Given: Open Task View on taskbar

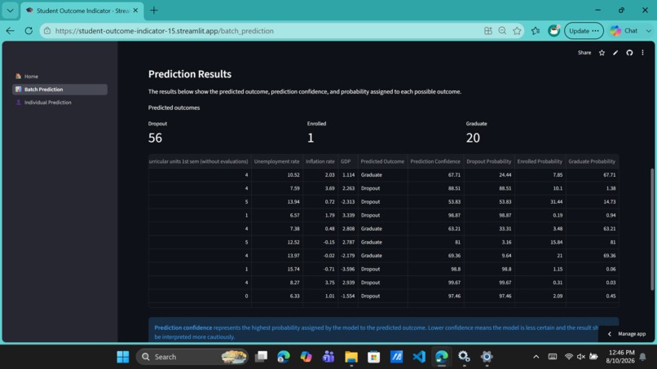Looking at the screenshot, I should (x=261, y=357).
